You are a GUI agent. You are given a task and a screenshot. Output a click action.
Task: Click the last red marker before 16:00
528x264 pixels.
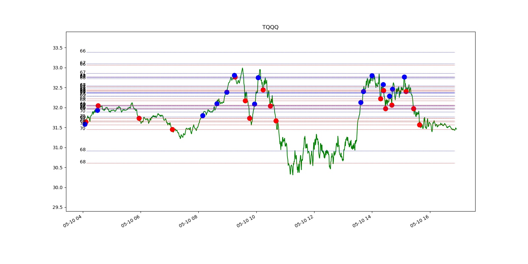(419, 125)
